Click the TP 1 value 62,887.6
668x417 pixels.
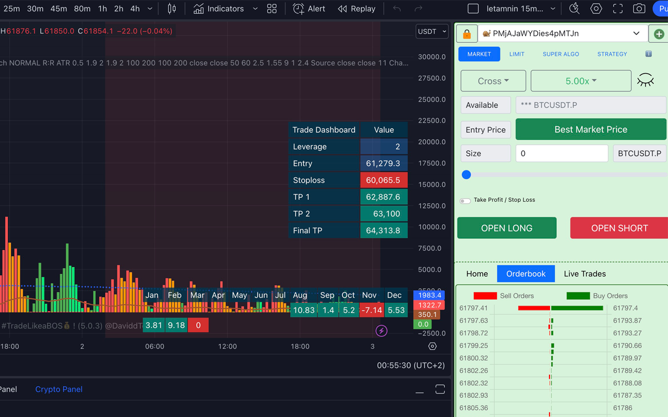tap(384, 197)
